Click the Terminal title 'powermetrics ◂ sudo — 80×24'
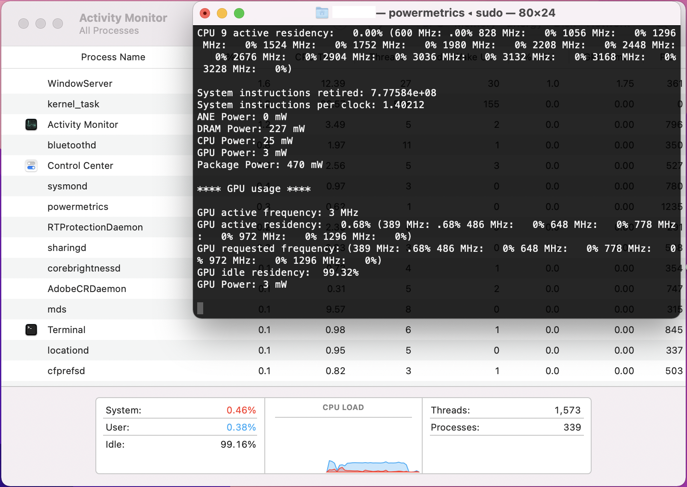The image size is (687, 487). click(472, 13)
